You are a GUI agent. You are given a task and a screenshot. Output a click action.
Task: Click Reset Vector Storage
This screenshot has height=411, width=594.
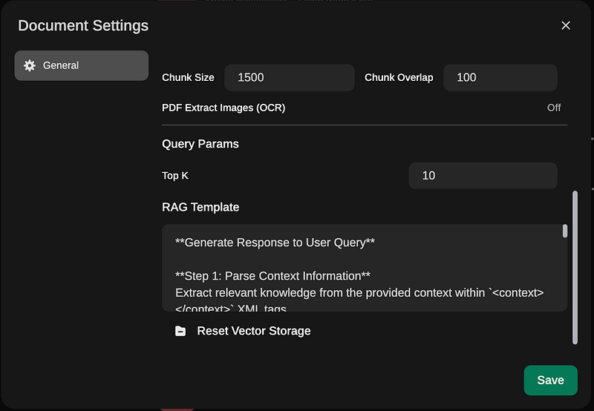tap(243, 331)
